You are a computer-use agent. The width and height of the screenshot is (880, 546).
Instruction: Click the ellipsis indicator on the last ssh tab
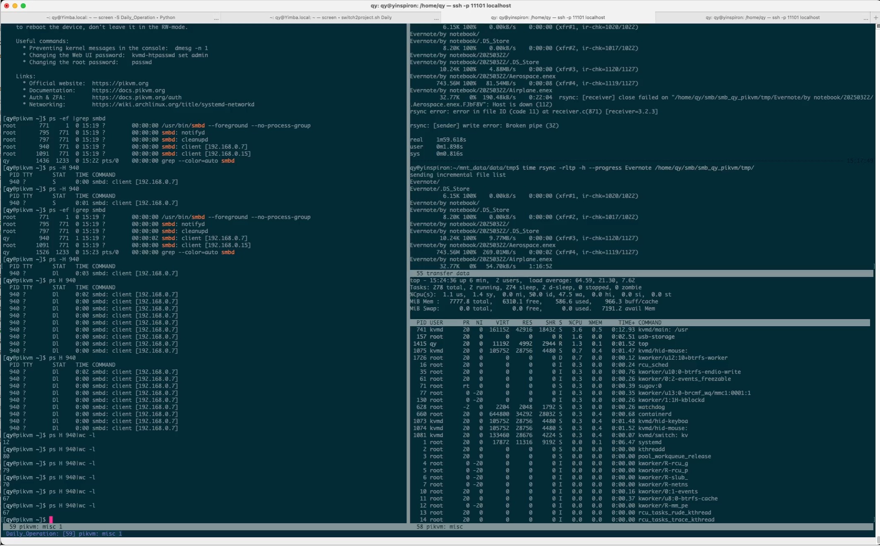click(x=866, y=18)
